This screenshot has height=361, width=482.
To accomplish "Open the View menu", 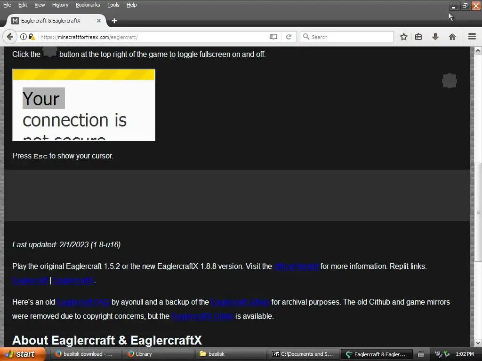I will 40,5.
